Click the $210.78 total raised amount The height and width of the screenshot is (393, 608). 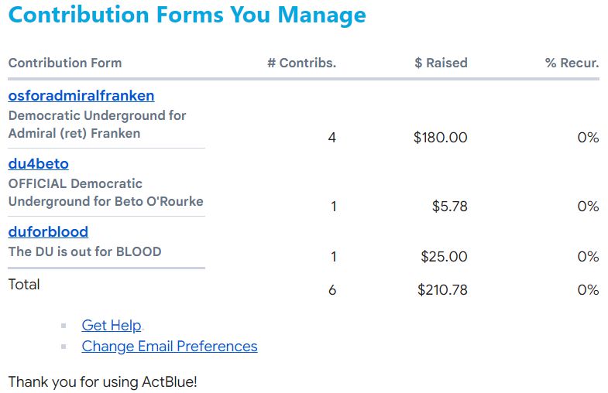[x=442, y=290]
